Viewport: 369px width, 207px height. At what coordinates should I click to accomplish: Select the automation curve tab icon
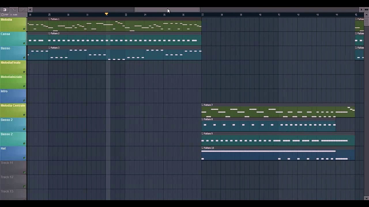(14, 10)
